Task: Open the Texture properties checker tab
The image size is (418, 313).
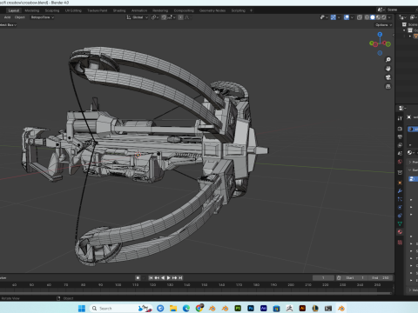Action: pyautogui.click(x=400, y=243)
